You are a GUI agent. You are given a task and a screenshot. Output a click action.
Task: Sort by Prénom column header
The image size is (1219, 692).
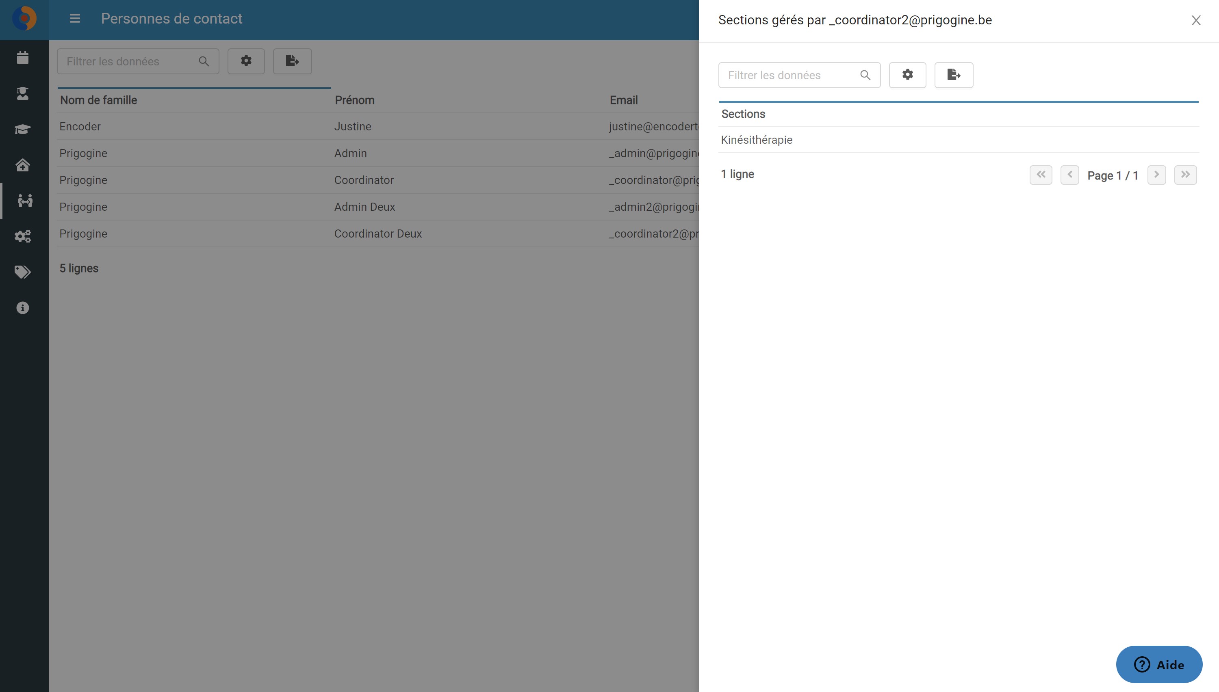click(x=354, y=100)
